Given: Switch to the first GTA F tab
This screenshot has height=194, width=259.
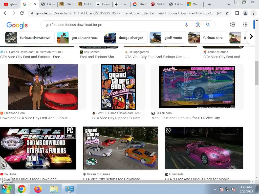Looking at the screenshot, I should pos(67,4).
